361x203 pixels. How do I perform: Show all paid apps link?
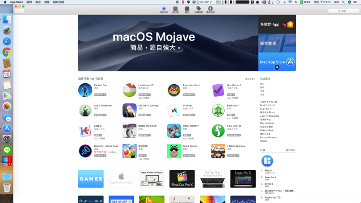[x=291, y=150]
